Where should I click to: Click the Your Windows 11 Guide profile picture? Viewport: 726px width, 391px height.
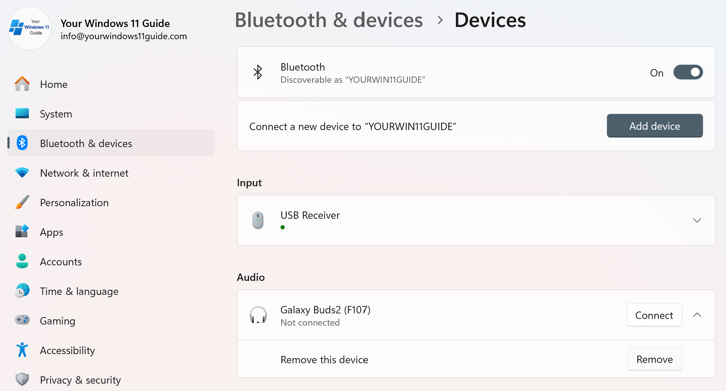click(29, 28)
